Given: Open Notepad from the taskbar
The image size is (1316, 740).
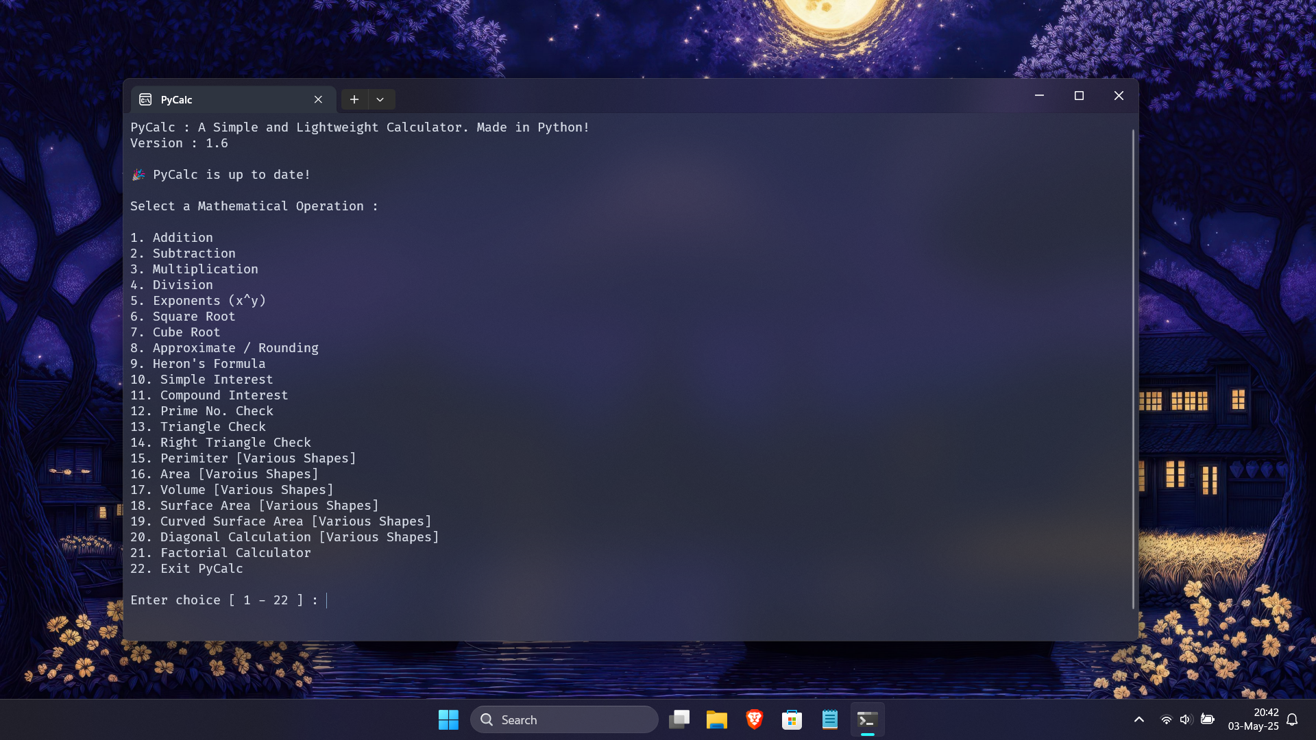Looking at the screenshot, I should pyautogui.click(x=829, y=719).
